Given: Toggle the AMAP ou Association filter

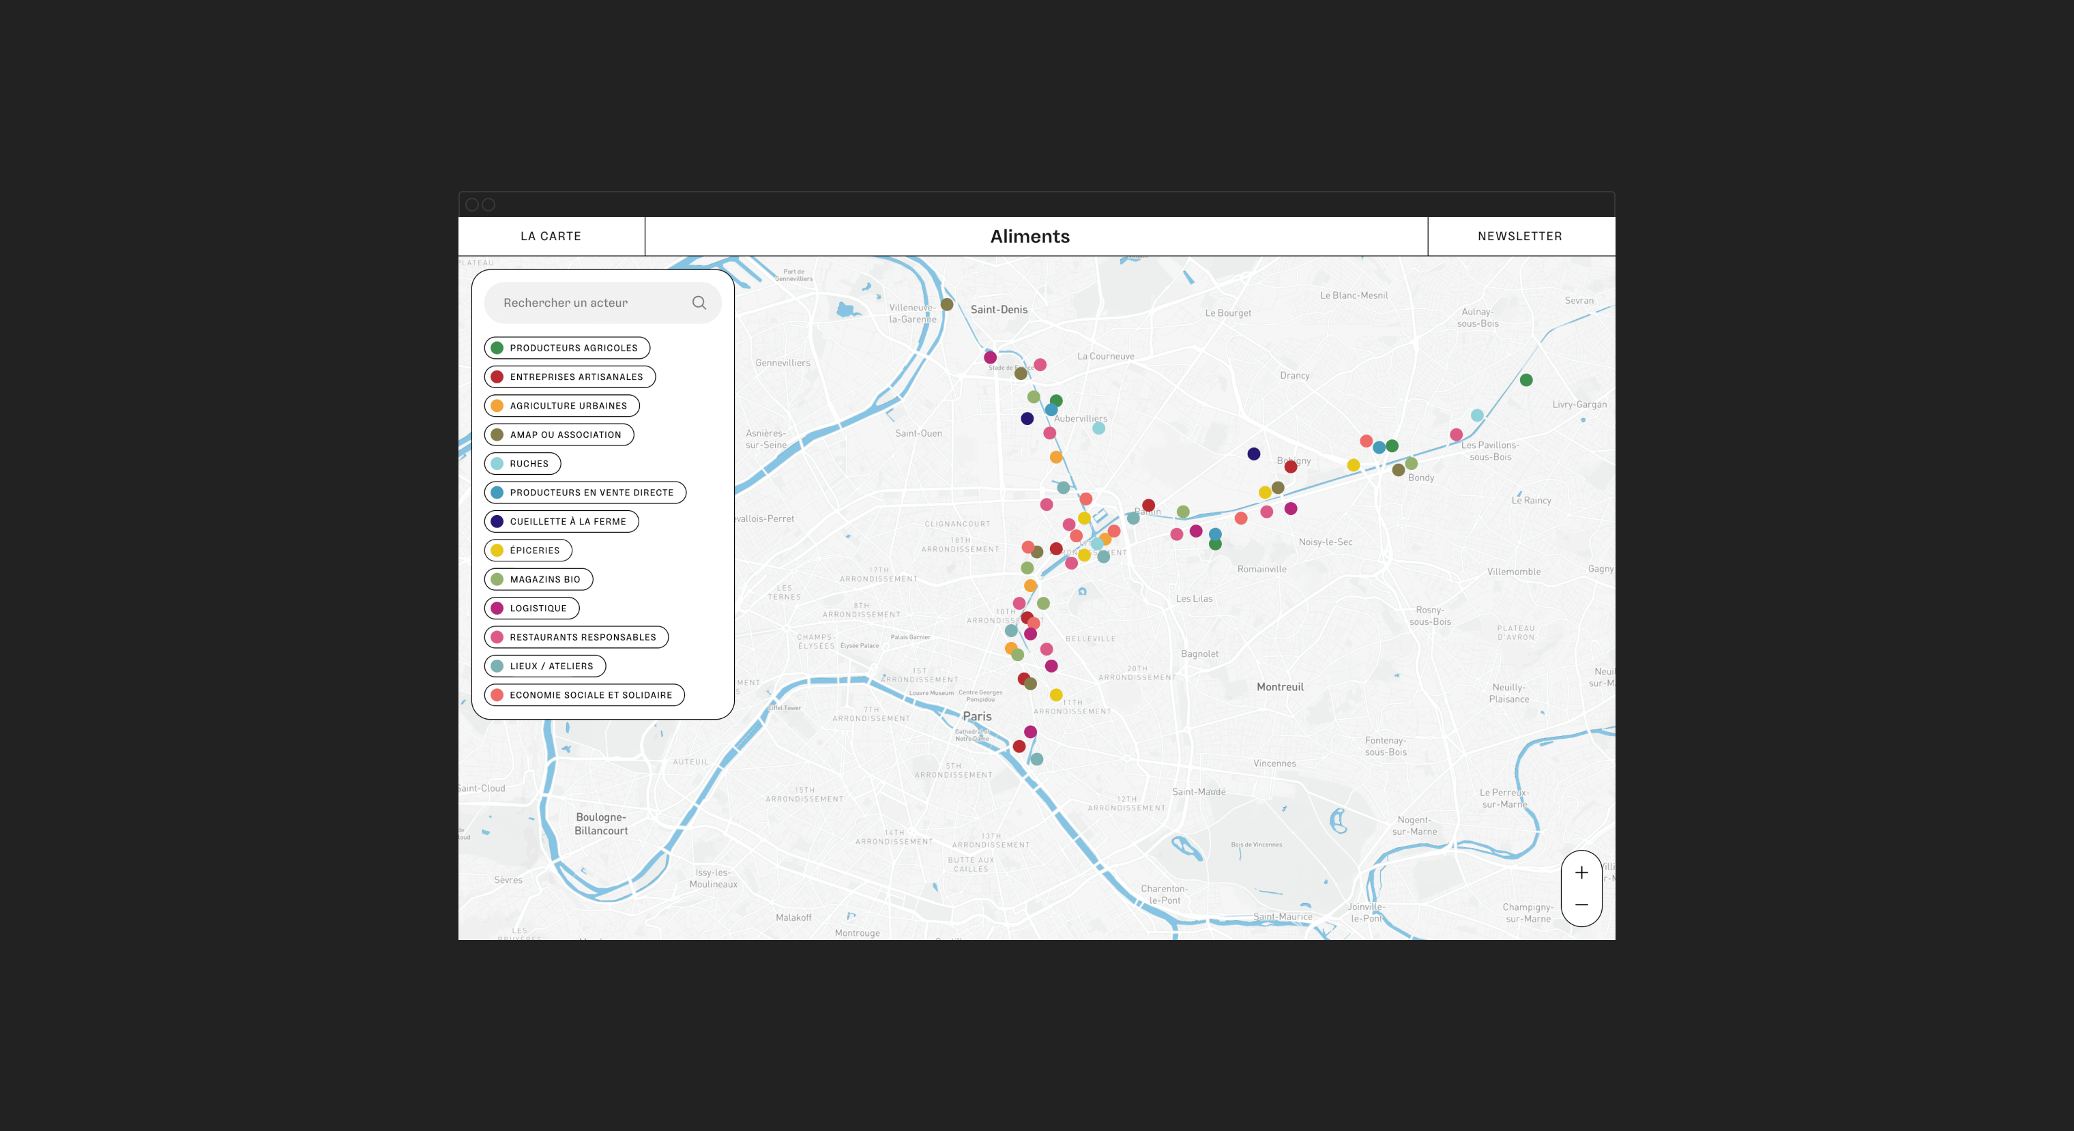Looking at the screenshot, I should coord(559,435).
